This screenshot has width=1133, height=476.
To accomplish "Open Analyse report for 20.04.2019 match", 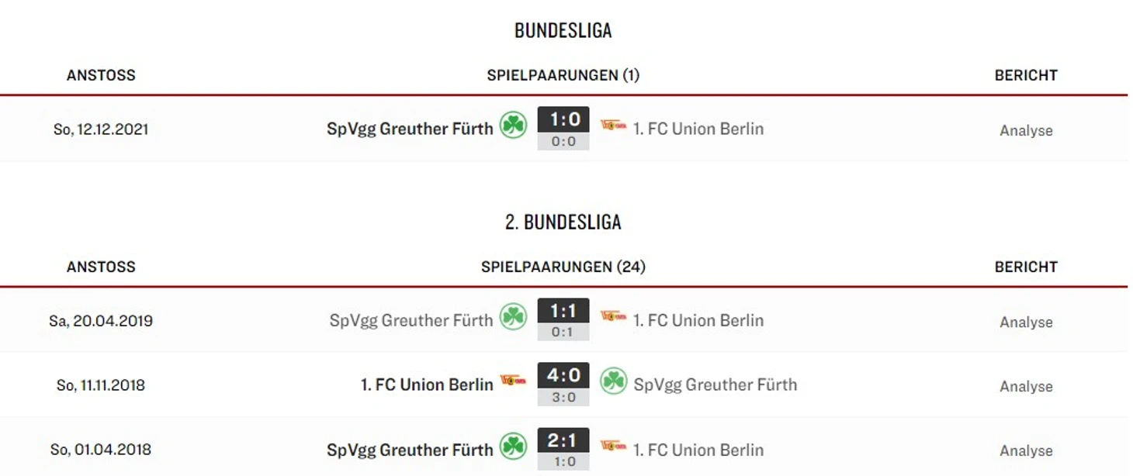I will coord(1026,322).
